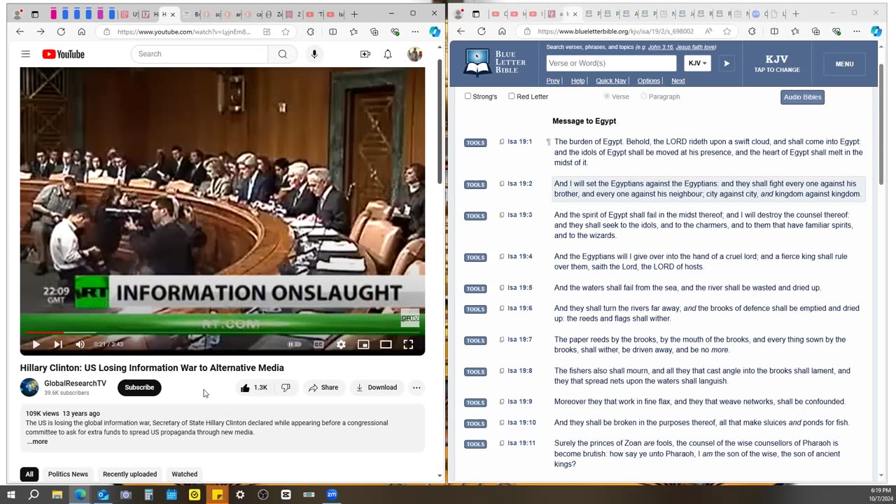Expand description with ...more
896x504 pixels.
(x=37, y=442)
